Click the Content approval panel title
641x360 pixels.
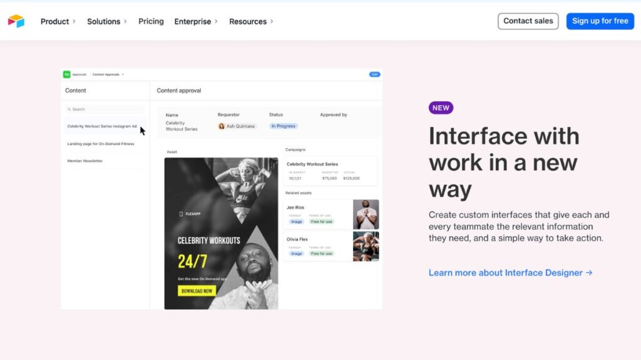click(178, 91)
